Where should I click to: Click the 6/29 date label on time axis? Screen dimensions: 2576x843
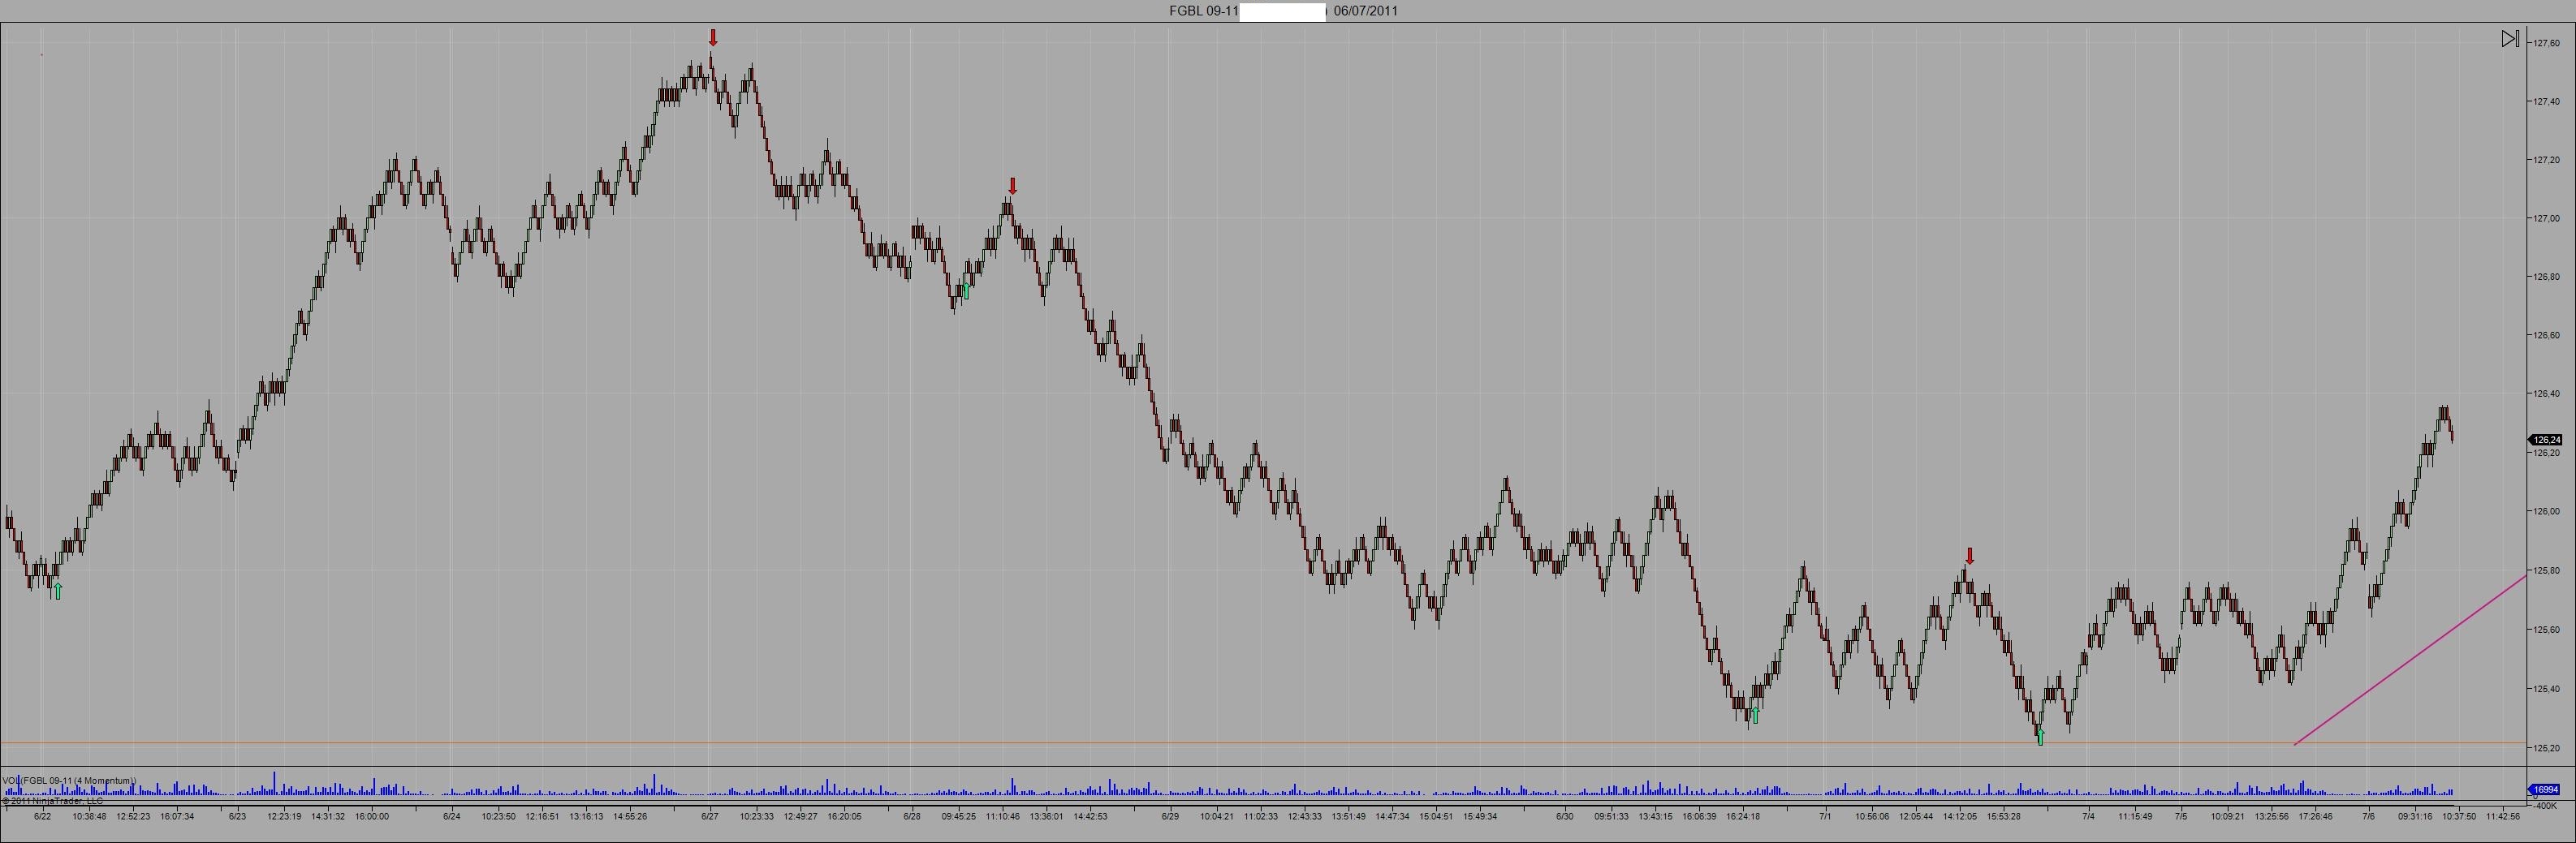coord(1170,816)
